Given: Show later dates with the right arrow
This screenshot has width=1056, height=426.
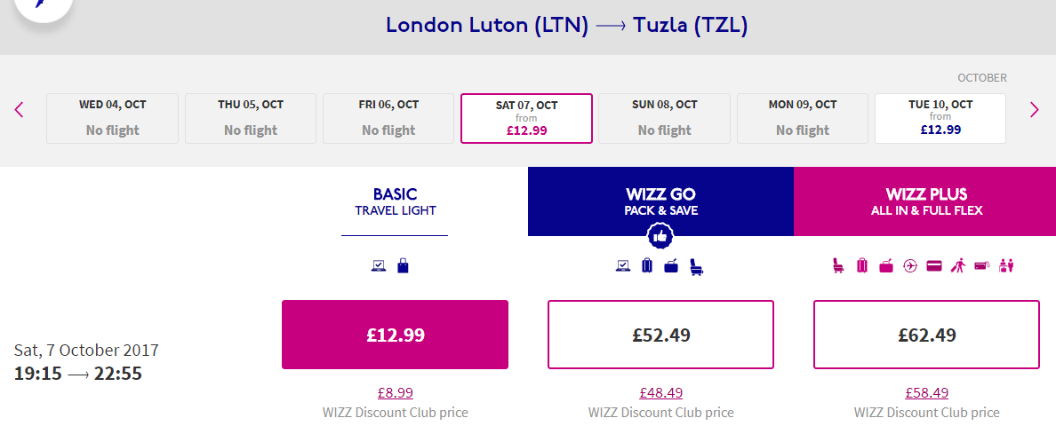Looking at the screenshot, I should click(1035, 109).
